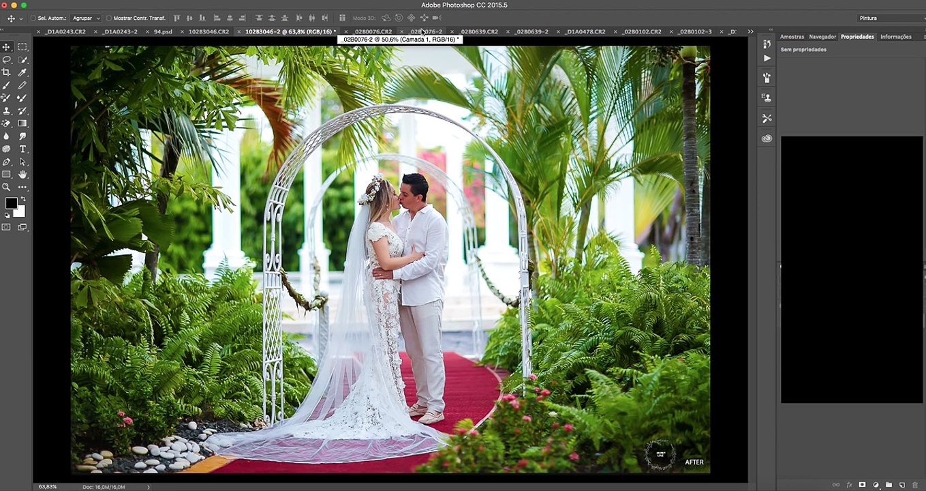Screen dimensions: 926x491
Task: Open the white background color picker
Action: click(20, 212)
